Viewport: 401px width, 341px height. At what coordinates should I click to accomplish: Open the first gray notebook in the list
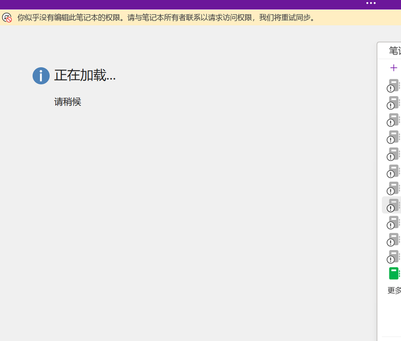click(393, 86)
